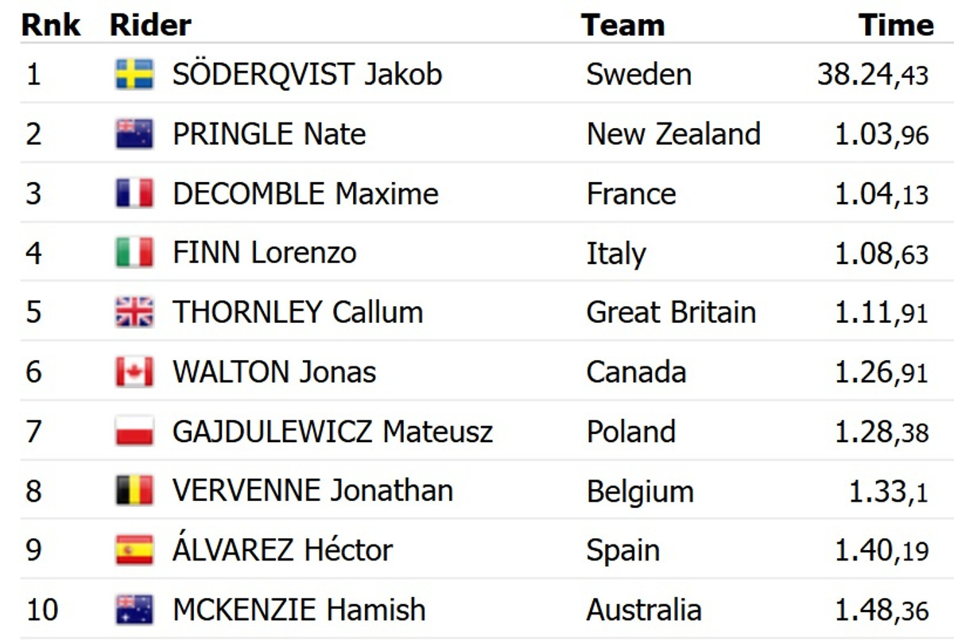Sort table by Rider column header
The width and height of the screenshot is (954, 640).
[x=150, y=25]
